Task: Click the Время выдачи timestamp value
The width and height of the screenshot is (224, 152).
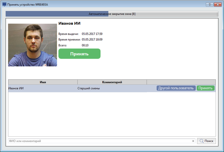Action: (92, 34)
